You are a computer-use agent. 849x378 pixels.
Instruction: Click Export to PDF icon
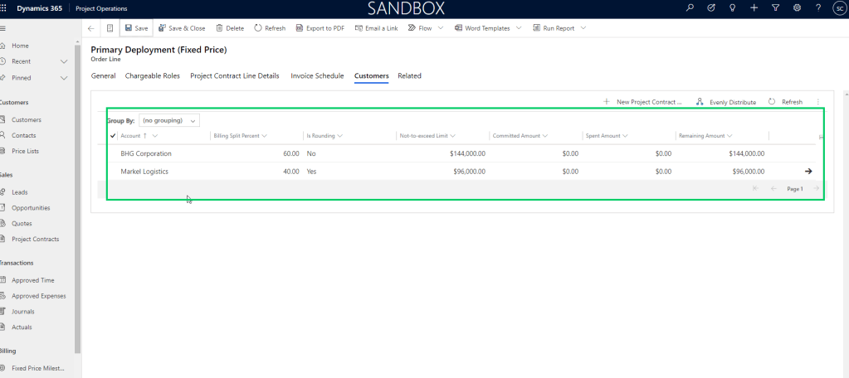coord(300,28)
